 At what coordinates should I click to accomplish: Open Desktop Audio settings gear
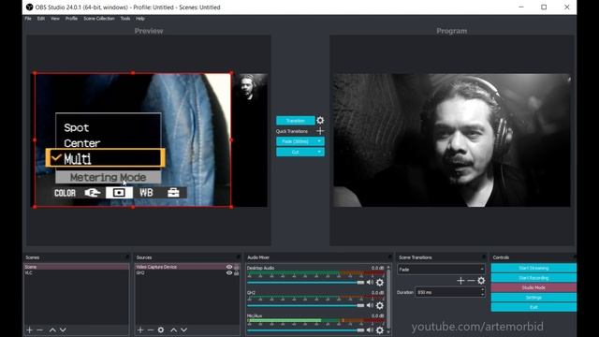click(380, 283)
